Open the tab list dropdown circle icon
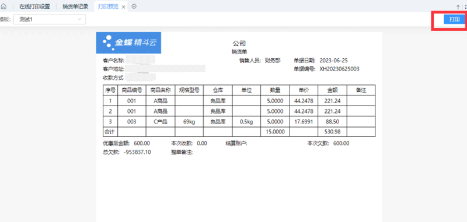The width and height of the screenshot is (467, 222). (x=134, y=6)
